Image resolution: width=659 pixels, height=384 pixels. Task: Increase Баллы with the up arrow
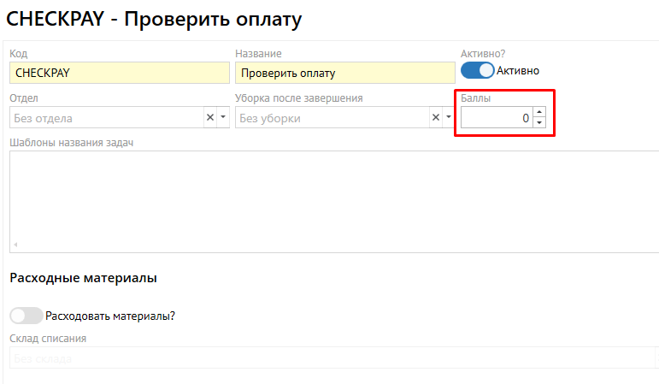(x=538, y=113)
